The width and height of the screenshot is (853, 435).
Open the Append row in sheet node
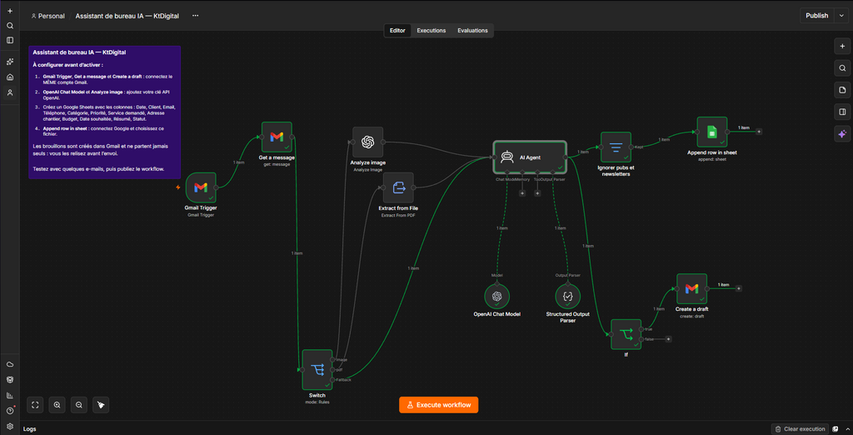pos(712,132)
